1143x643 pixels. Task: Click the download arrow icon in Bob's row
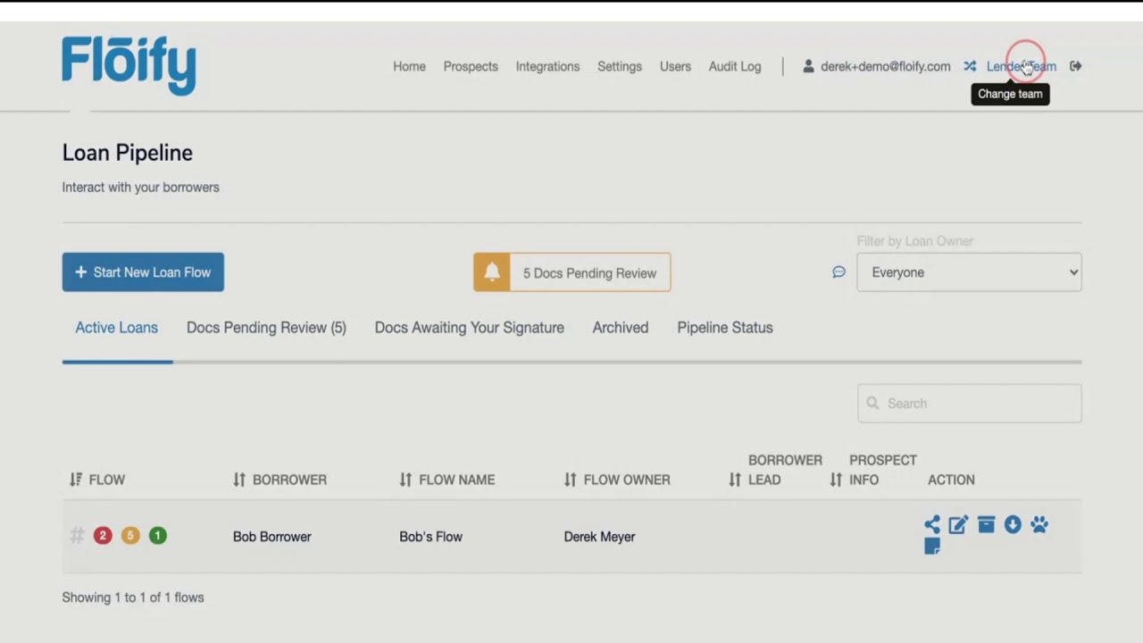coord(1013,525)
